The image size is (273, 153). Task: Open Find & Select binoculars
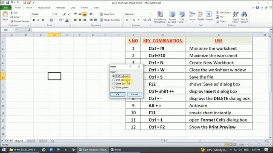click(244, 17)
